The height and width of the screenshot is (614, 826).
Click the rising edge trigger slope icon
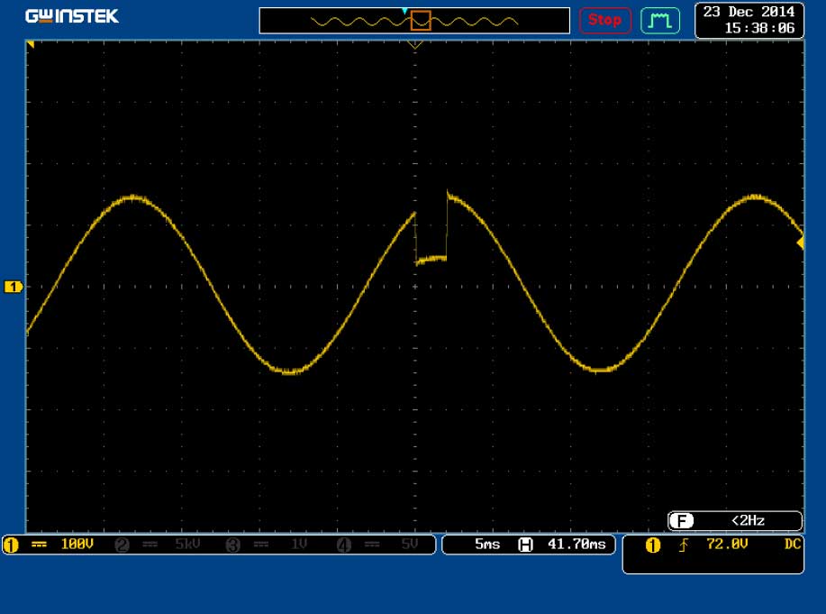(683, 545)
